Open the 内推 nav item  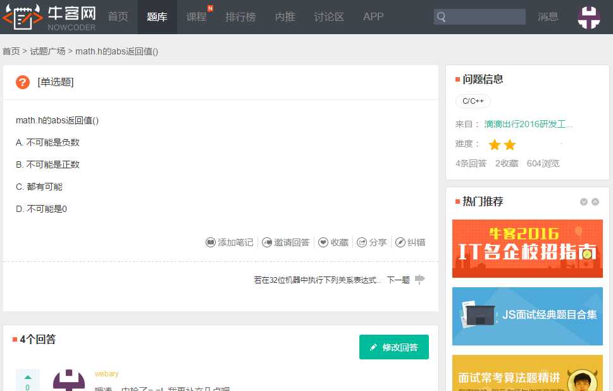285,17
